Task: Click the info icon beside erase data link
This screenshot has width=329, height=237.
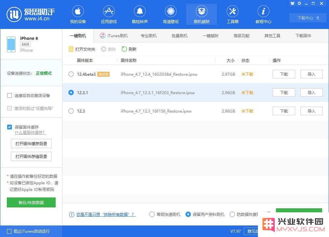Action: [x=71, y=215]
